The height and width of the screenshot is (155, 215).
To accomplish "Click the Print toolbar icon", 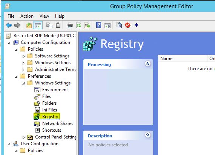I will point(70,26).
